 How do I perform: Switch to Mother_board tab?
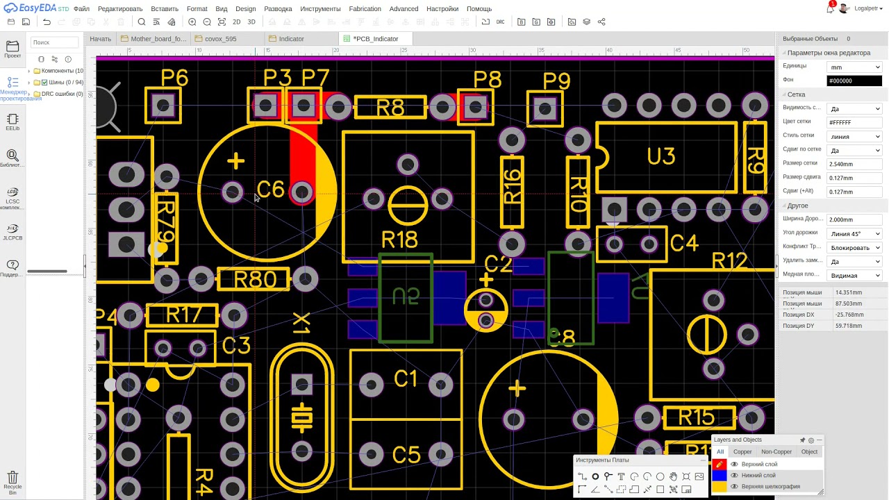[153, 39]
